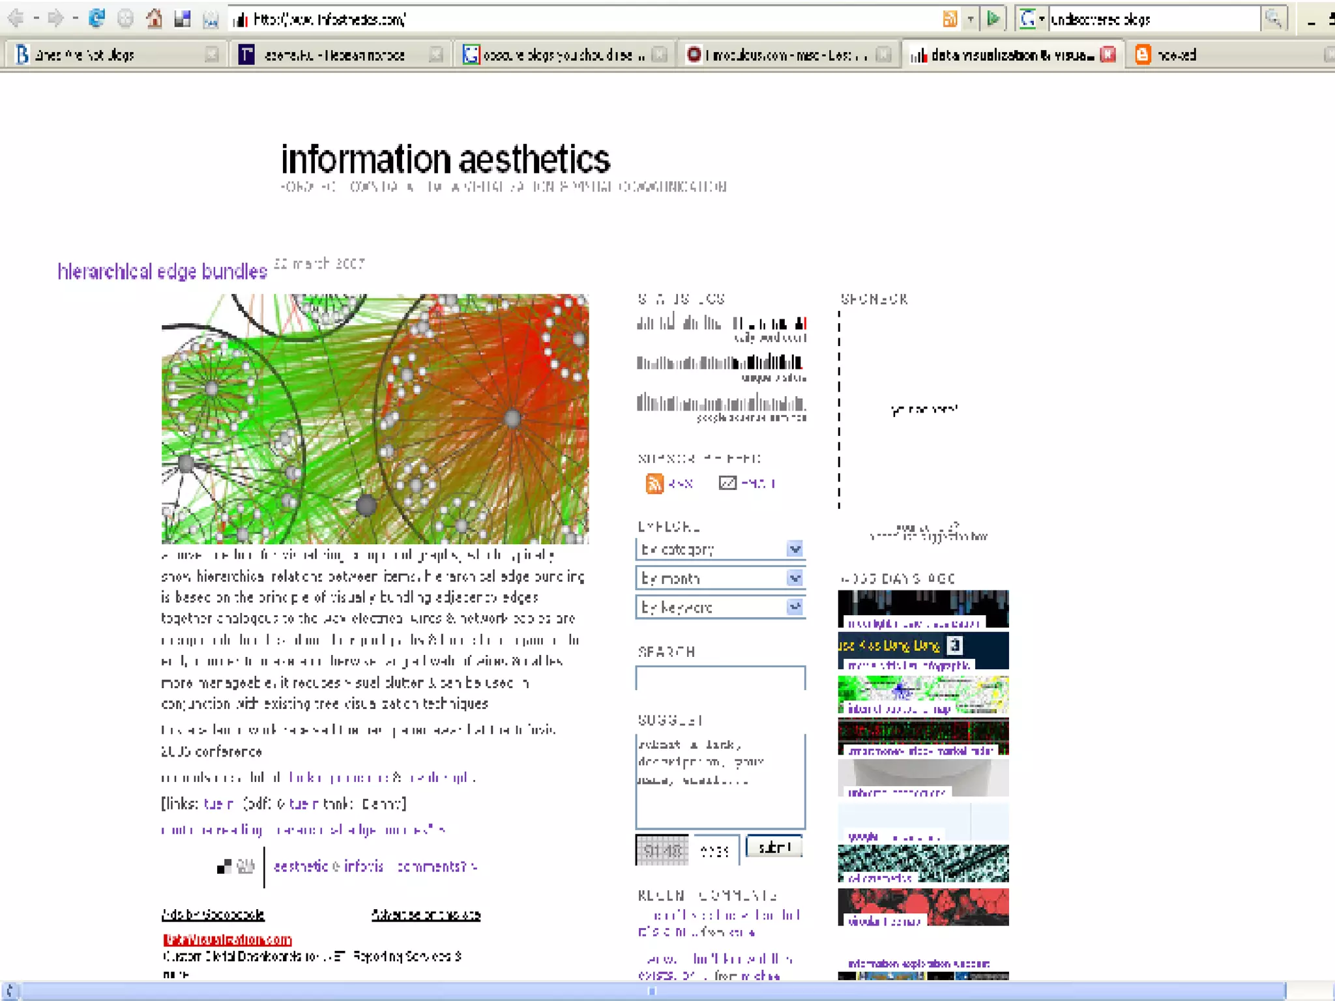The image size is (1335, 1001).
Task: Click the search magnifier icon
Action: tap(1273, 19)
